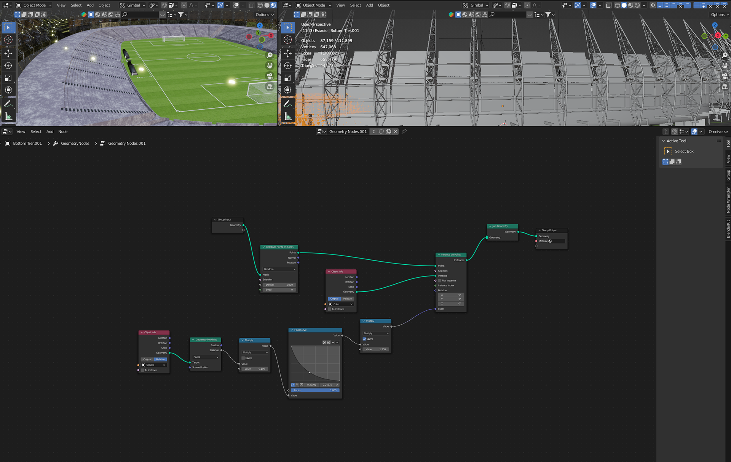Image resolution: width=731 pixels, height=462 pixels.
Task: Check As Instance on Cube Object Info
Action: tap(330, 309)
